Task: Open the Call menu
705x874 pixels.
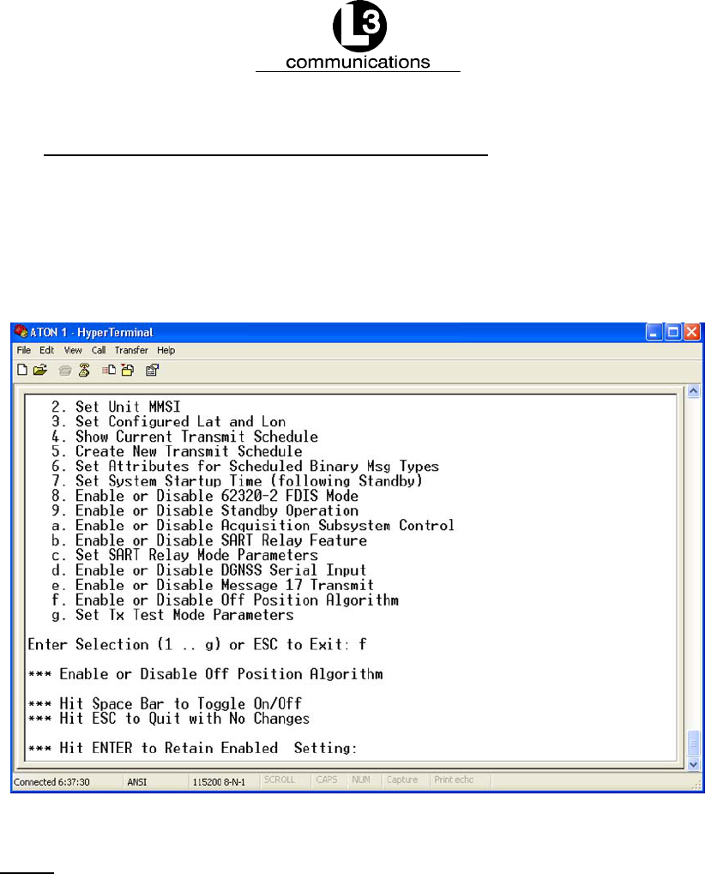Action: 99,350
